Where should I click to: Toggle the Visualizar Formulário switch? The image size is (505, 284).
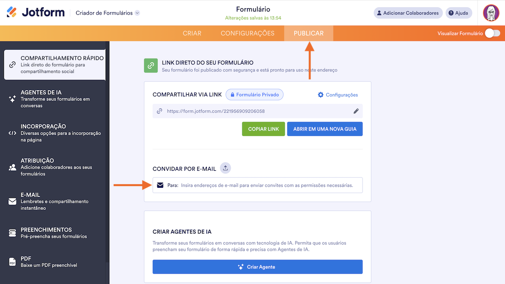point(492,33)
